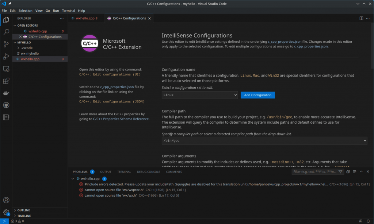Close C/C++ Configurations in Open Editors list
This screenshot has height=224, width=374.
(20, 37)
